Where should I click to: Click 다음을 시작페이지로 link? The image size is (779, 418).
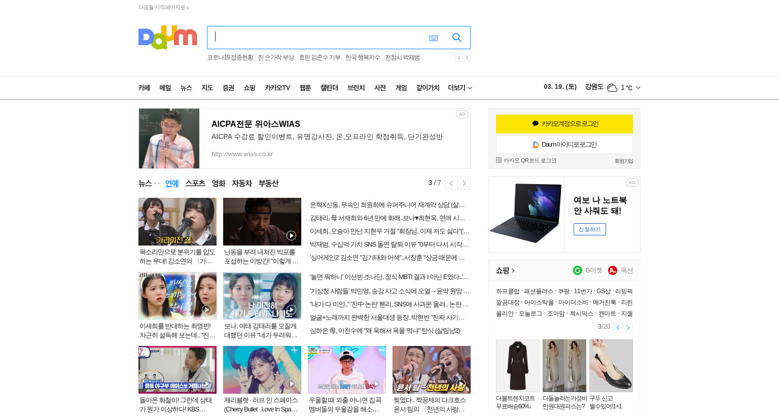[x=163, y=8]
